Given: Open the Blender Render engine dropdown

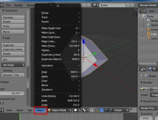Looking at the screenshot, I should (x=148, y=5).
